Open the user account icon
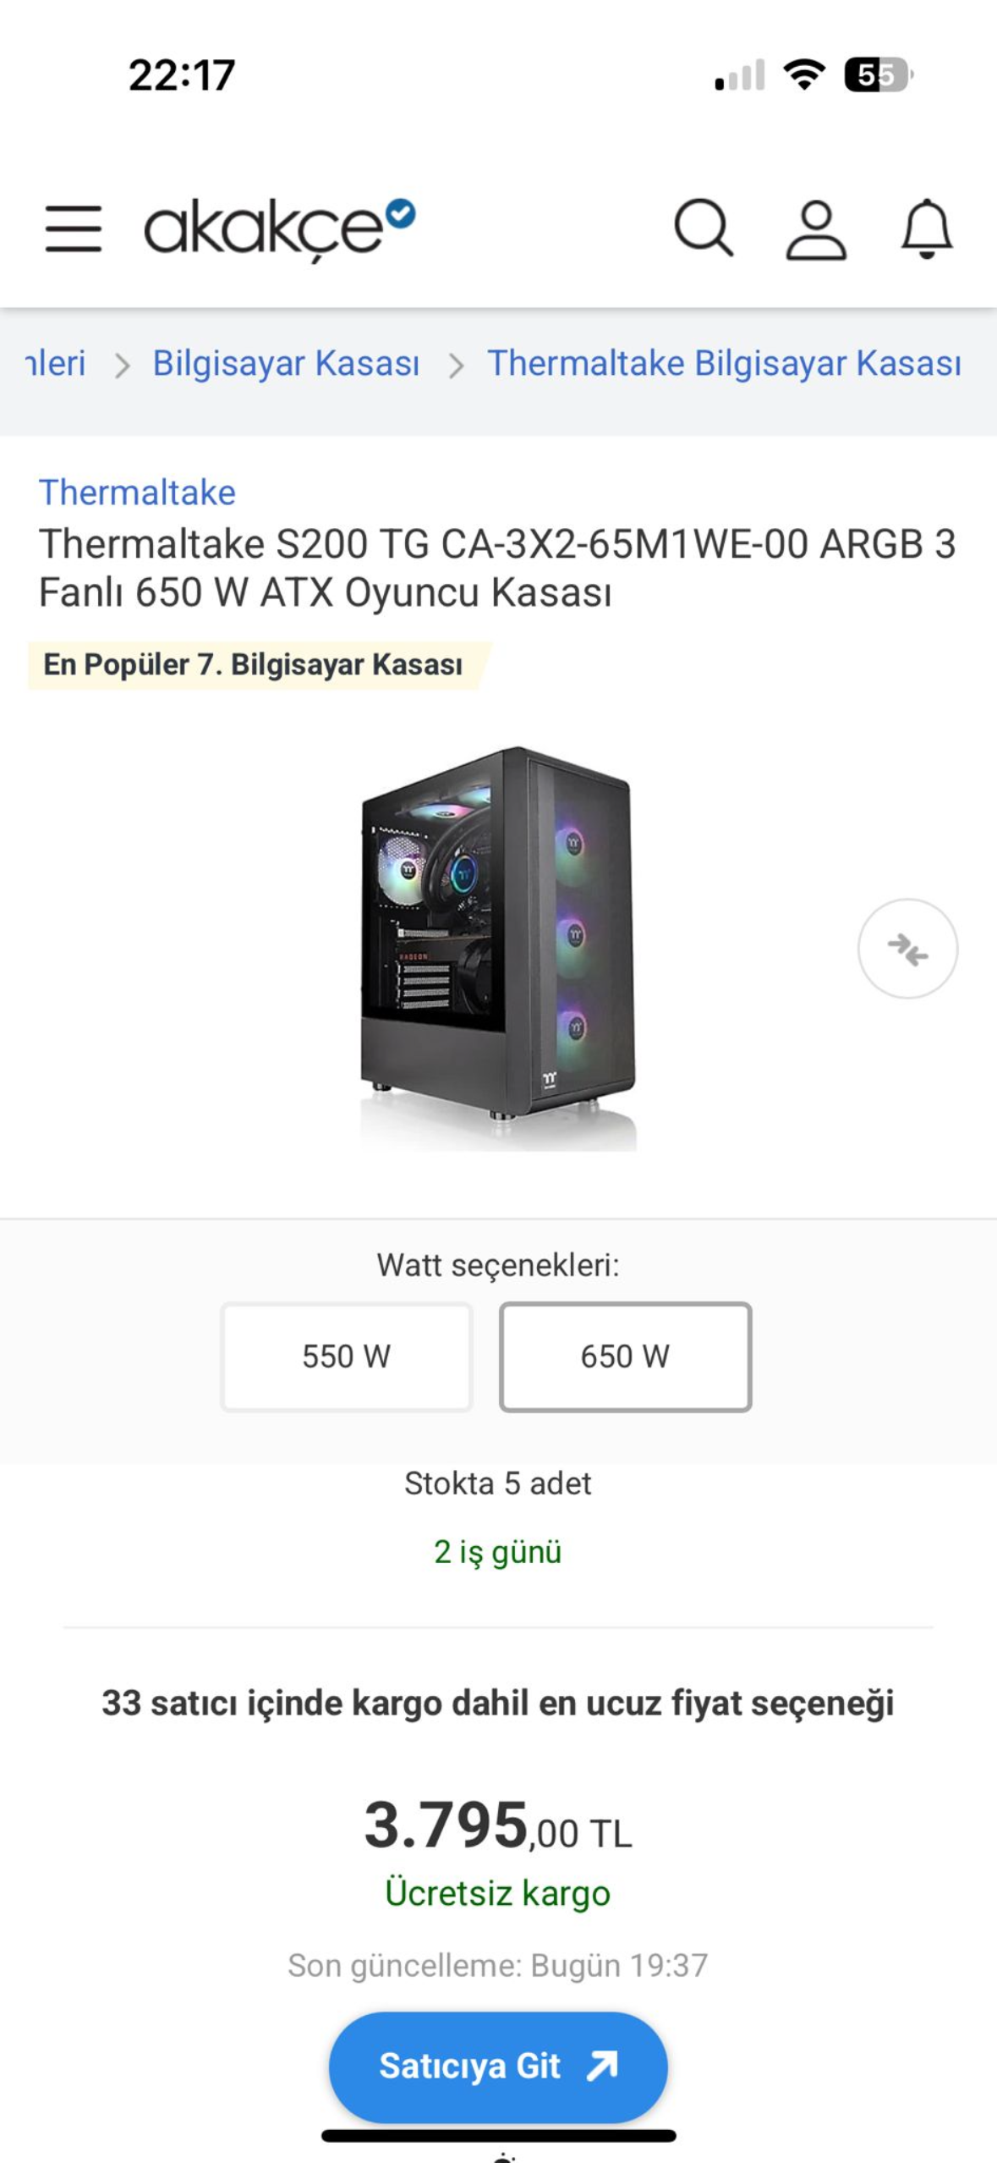The image size is (997, 2163). [816, 228]
